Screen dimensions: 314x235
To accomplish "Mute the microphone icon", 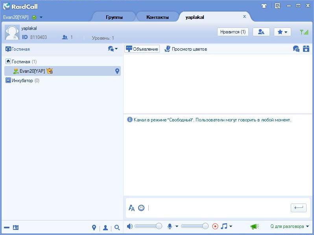I will pos(170,226).
